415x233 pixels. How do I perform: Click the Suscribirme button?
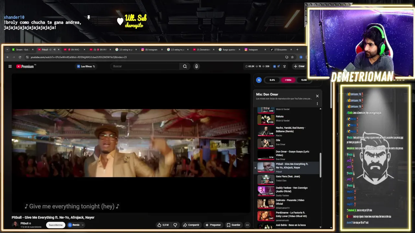pos(56,225)
